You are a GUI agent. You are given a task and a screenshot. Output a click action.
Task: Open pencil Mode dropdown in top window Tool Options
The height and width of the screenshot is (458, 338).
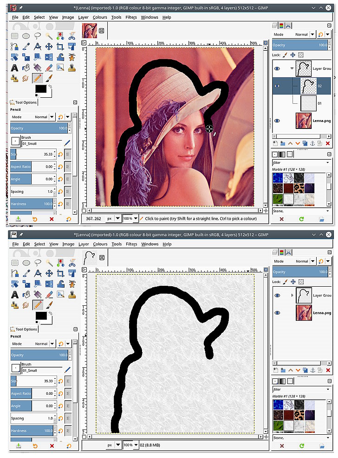pyautogui.click(x=32, y=117)
